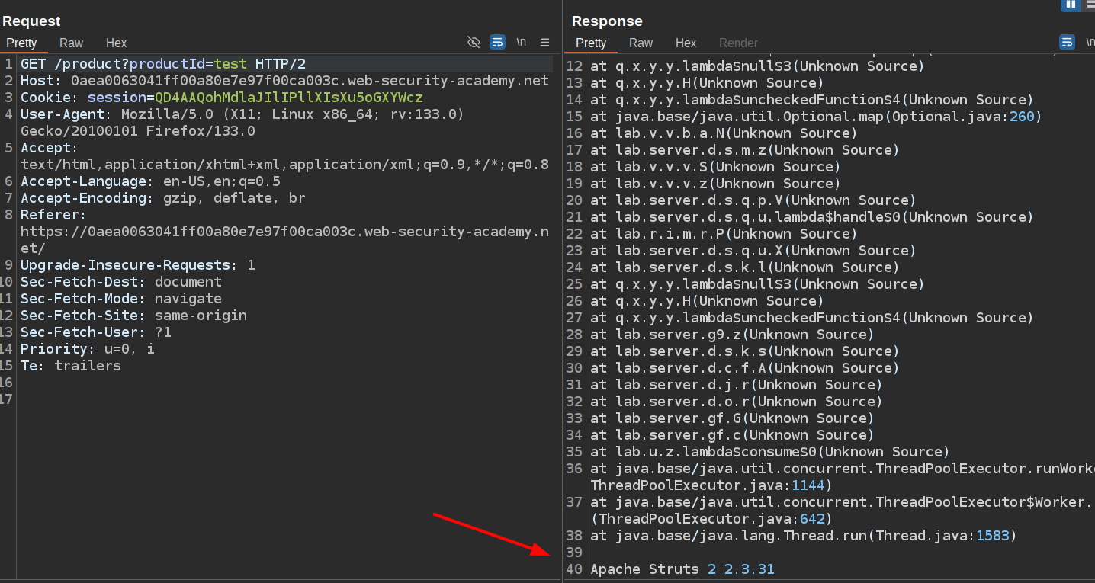Viewport: 1095px width, 583px height.
Task: Click the Referer header name
Action: click(53, 215)
